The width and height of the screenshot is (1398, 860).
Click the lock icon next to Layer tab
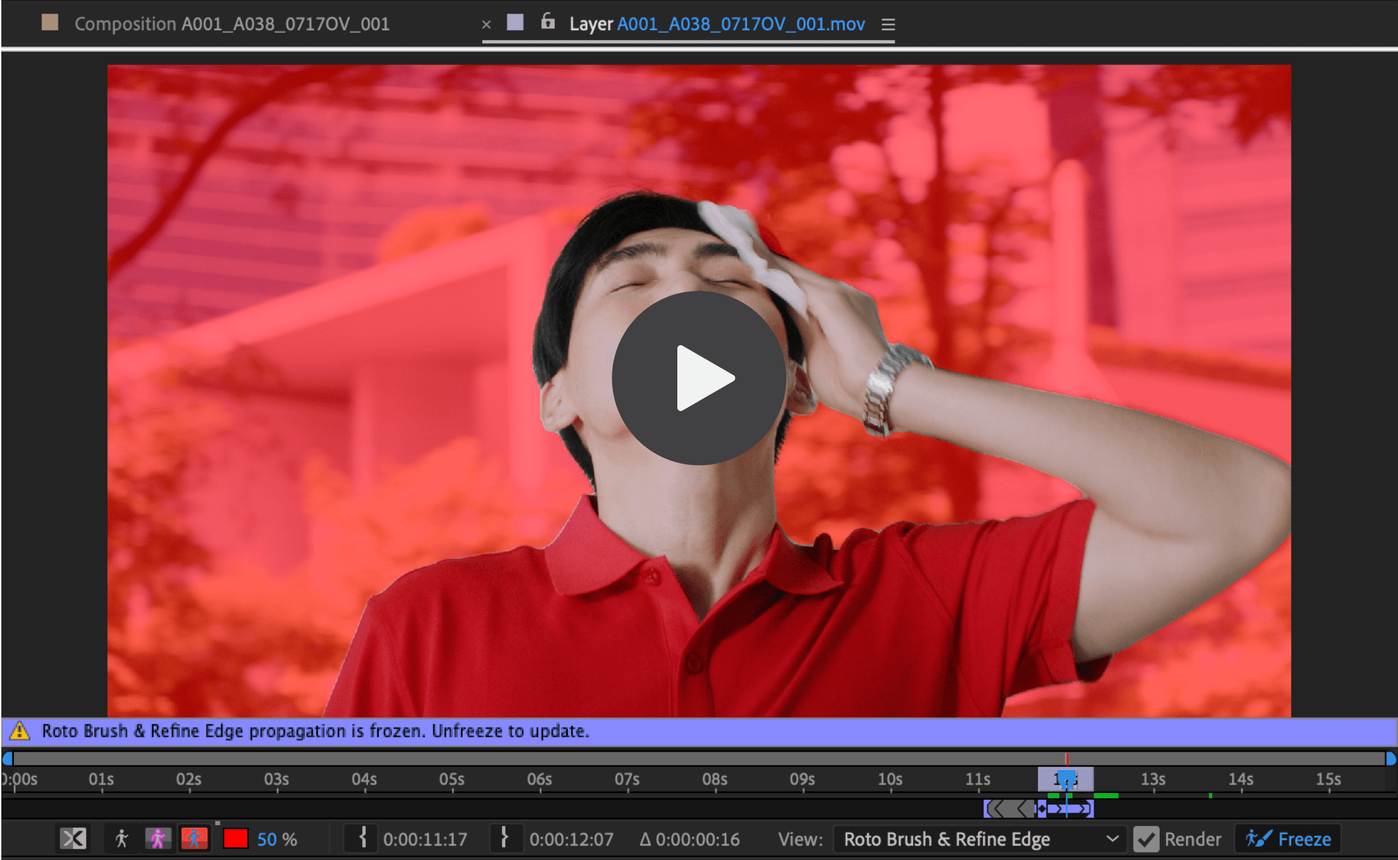[547, 23]
